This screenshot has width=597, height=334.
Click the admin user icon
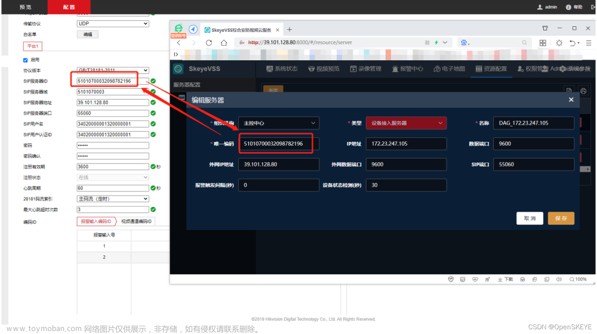coord(540,7)
